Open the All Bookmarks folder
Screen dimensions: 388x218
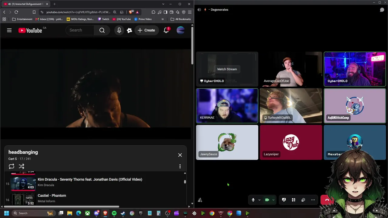pos(181,19)
